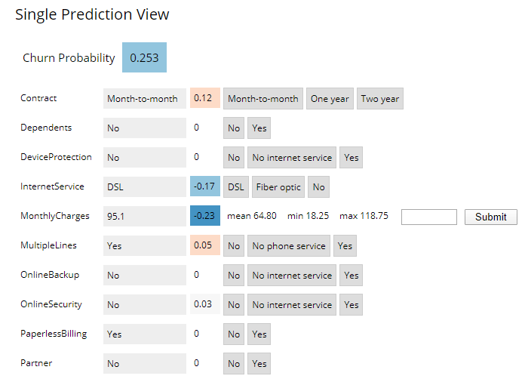
Task: Choose Fiber optic internet service
Action: coord(278,187)
